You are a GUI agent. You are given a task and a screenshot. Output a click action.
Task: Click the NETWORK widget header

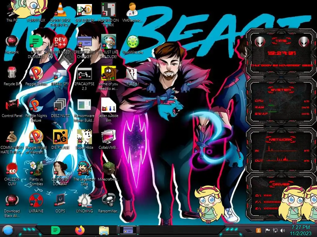281,139
